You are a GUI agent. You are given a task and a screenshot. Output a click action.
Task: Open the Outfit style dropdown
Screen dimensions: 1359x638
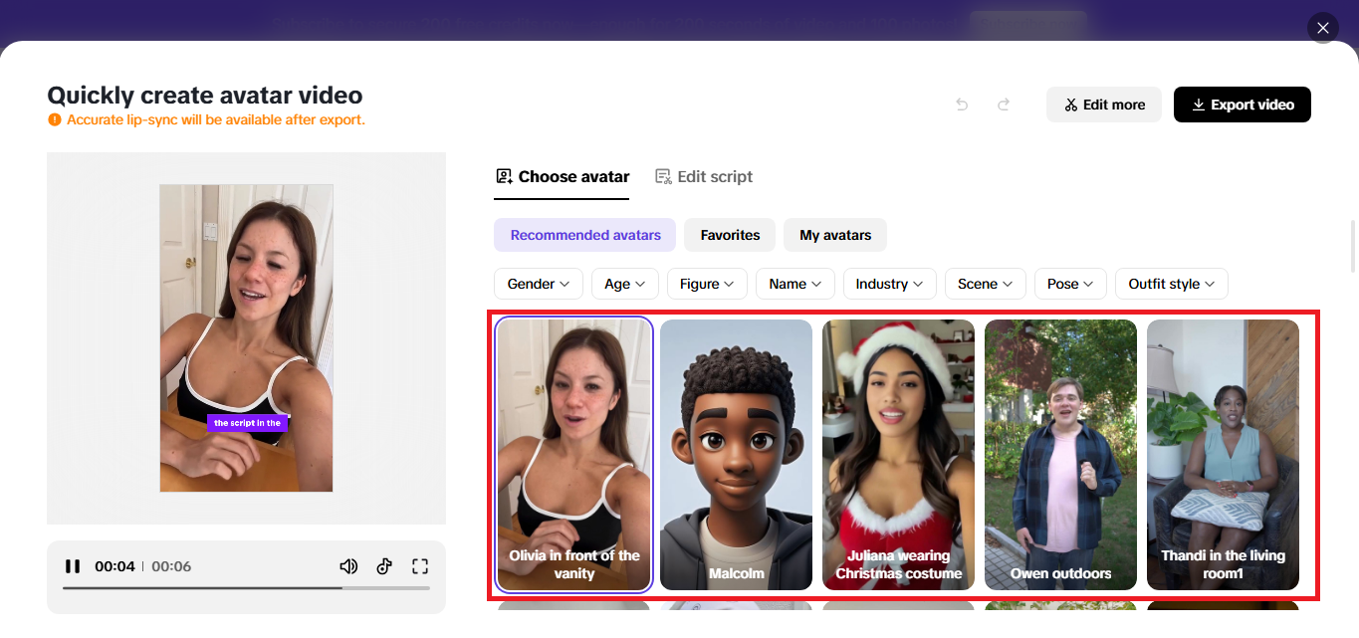[1171, 284]
